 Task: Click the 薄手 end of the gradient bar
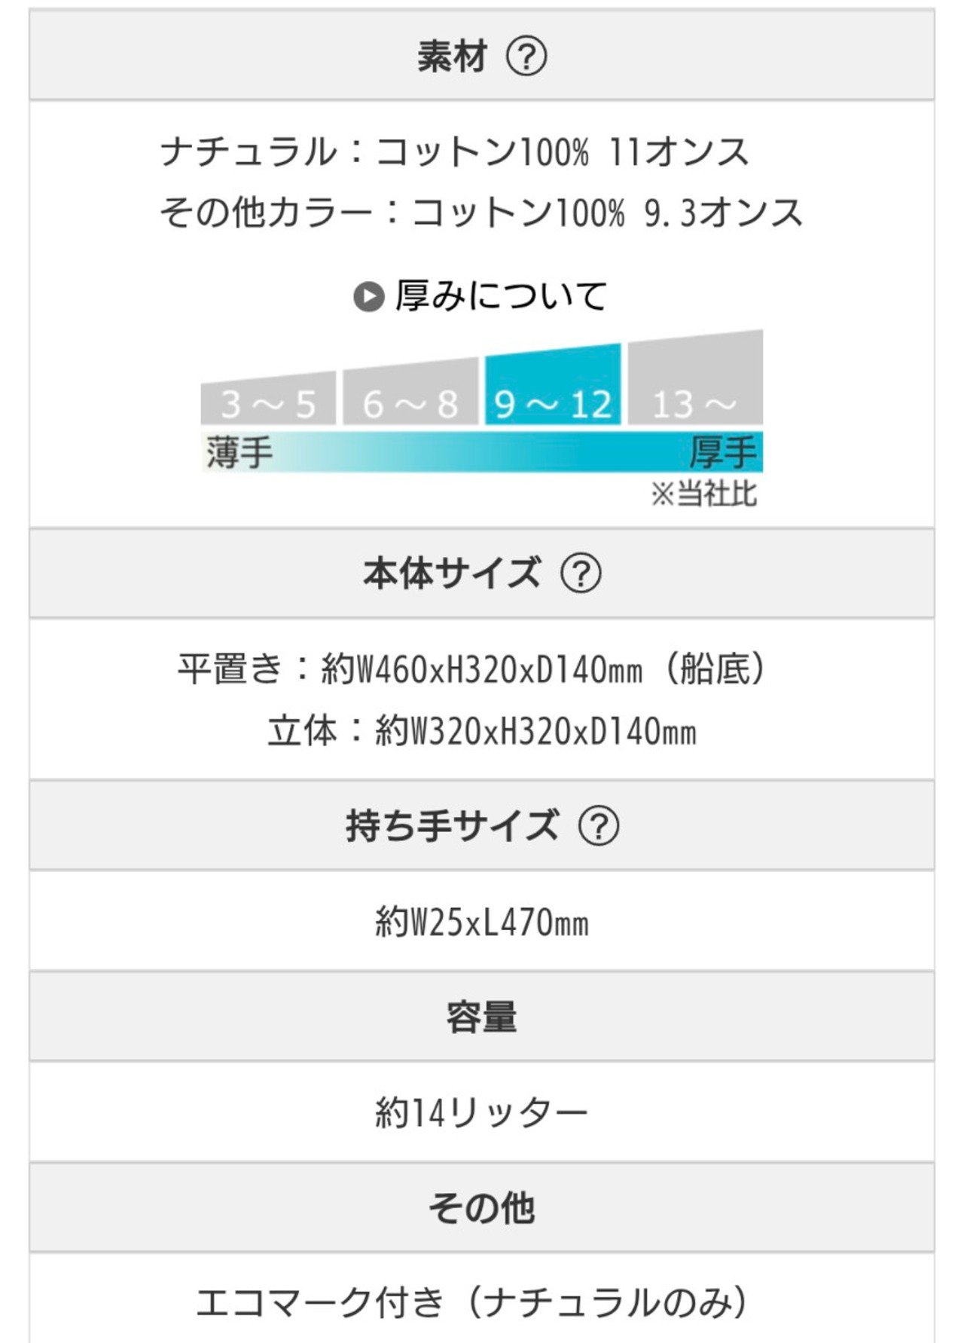pyautogui.click(x=239, y=453)
